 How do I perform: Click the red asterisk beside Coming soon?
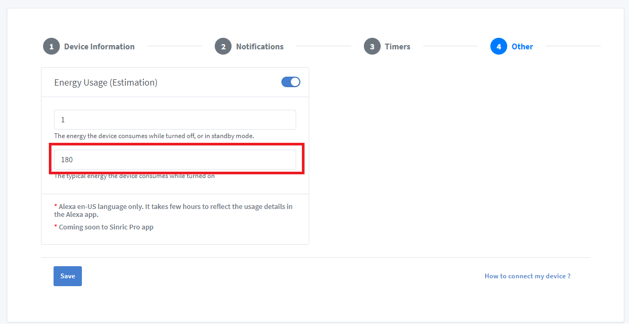56,227
